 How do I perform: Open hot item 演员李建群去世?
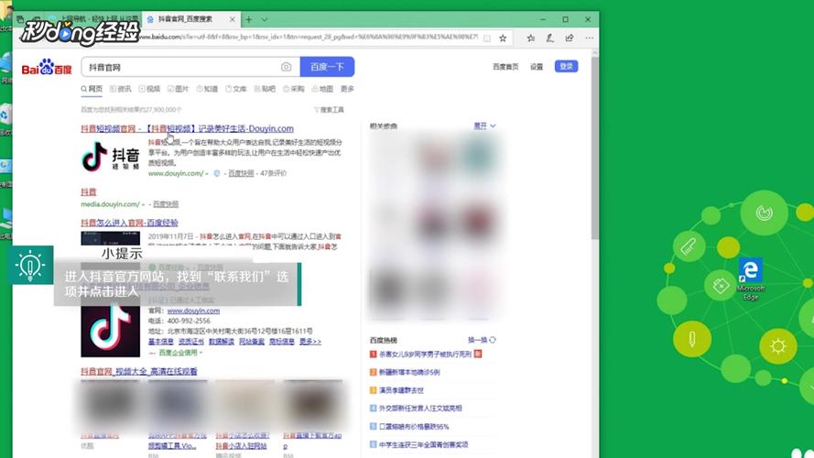pos(401,390)
